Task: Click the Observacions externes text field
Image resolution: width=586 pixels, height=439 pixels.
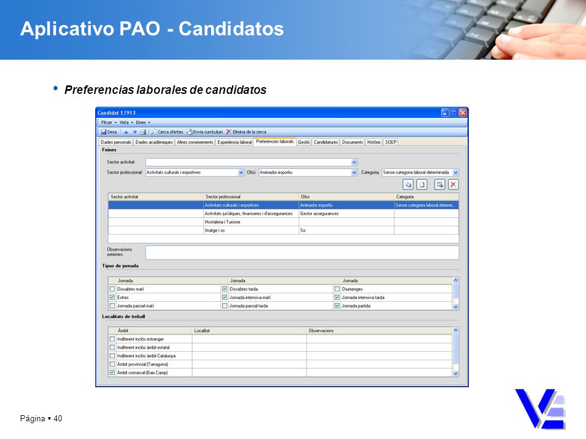Action: click(x=302, y=252)
